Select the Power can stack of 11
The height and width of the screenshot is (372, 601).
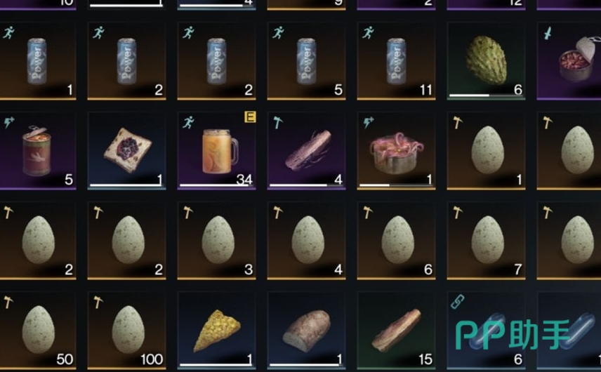(x=396, y=61)
